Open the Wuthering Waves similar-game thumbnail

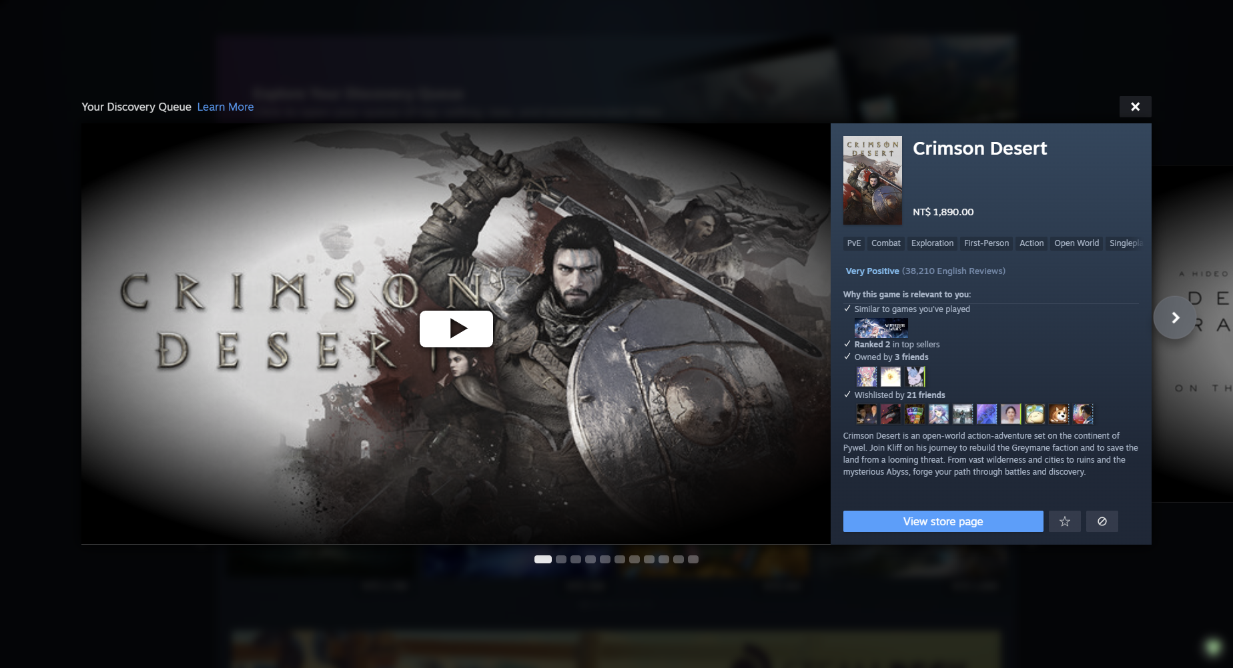coord(881,327)
